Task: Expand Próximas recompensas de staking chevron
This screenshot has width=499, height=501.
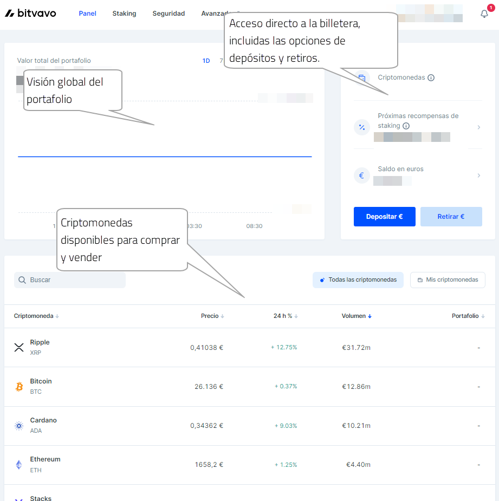Action: tap(478, 127)
